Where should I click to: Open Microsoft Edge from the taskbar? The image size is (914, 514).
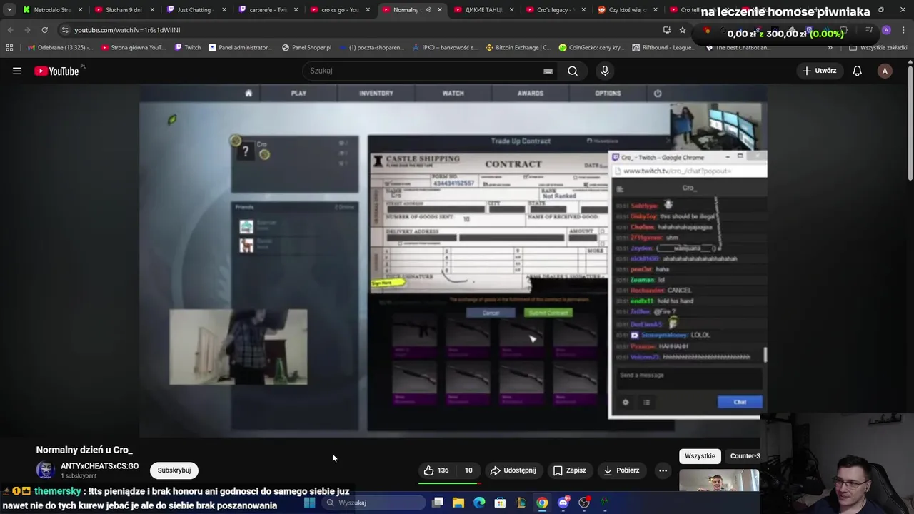pyautogui.click(x=479, y=503)
